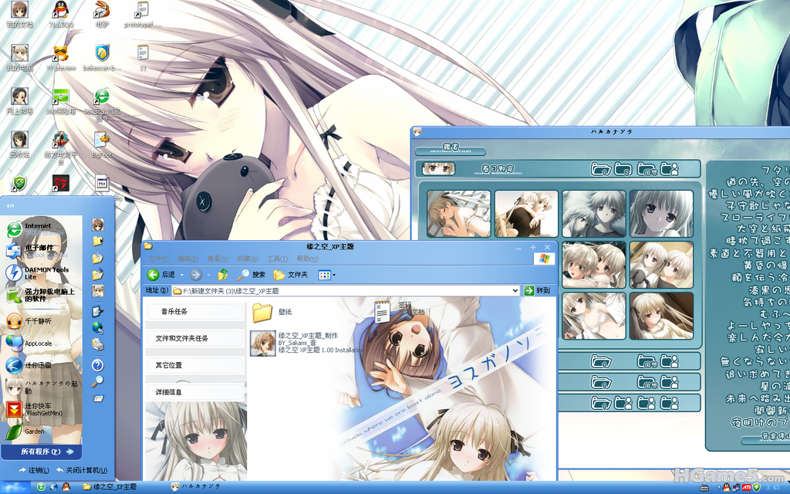This screenshot has height=494, width=790.
Task: Open 浩方电竞平台 desktop shortcut
Action: point(61,147)
